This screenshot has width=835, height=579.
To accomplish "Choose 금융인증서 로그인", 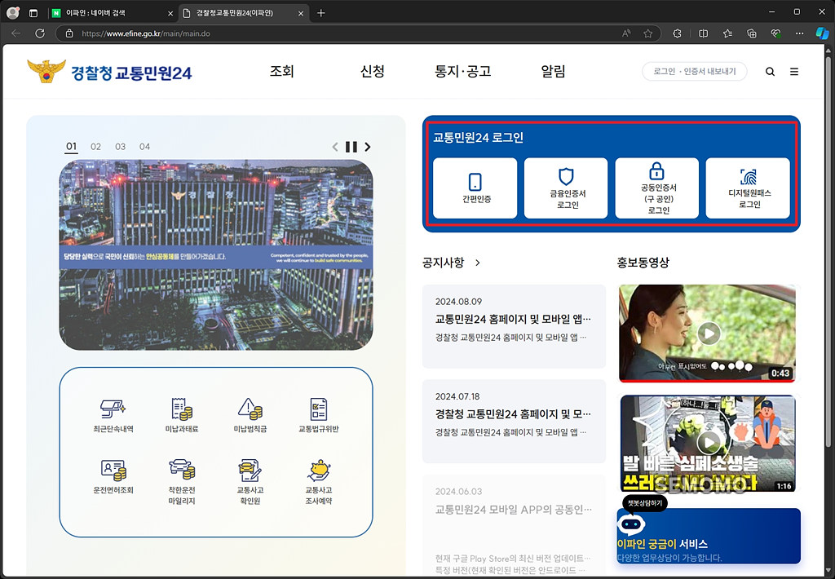I will (x=566, y=188).
